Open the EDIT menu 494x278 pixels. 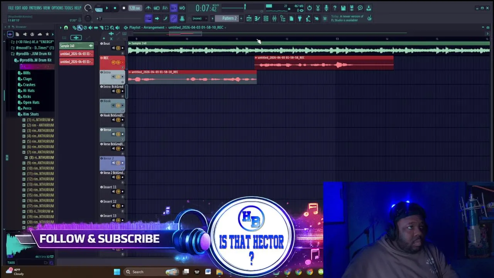coord(18,8)
